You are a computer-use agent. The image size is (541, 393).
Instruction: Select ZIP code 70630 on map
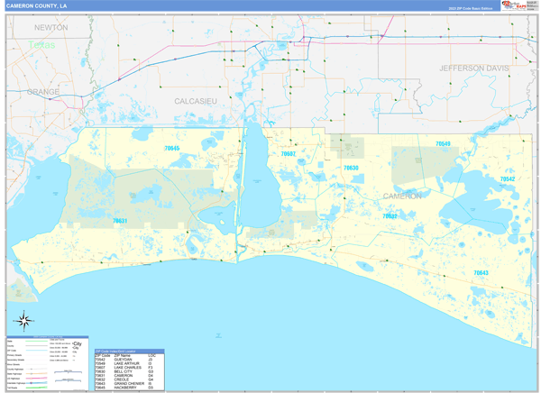(x=351, y=168)
